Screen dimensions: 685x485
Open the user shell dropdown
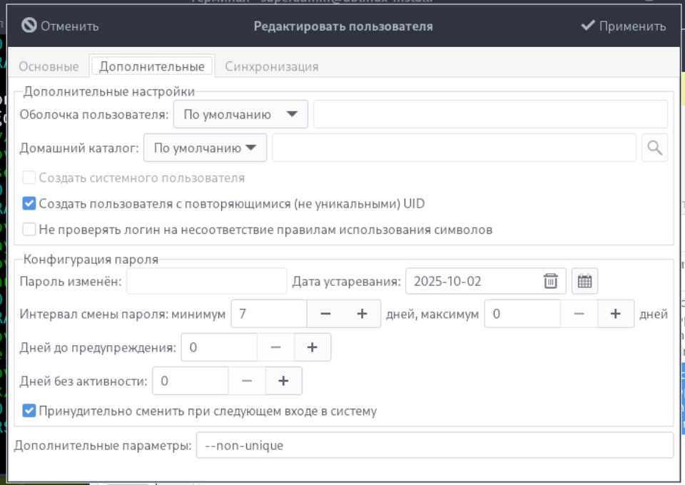240,114
